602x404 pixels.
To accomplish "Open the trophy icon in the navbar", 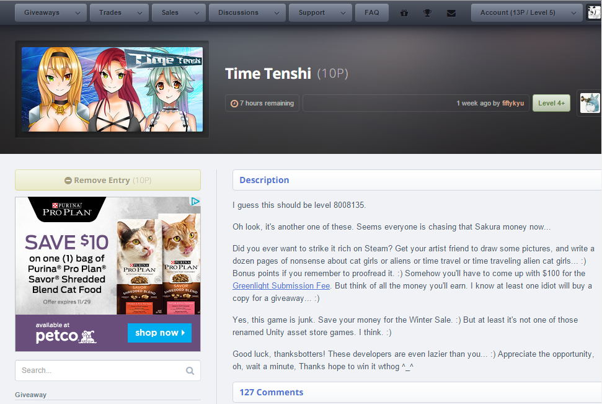I will [x=427, y=13].
